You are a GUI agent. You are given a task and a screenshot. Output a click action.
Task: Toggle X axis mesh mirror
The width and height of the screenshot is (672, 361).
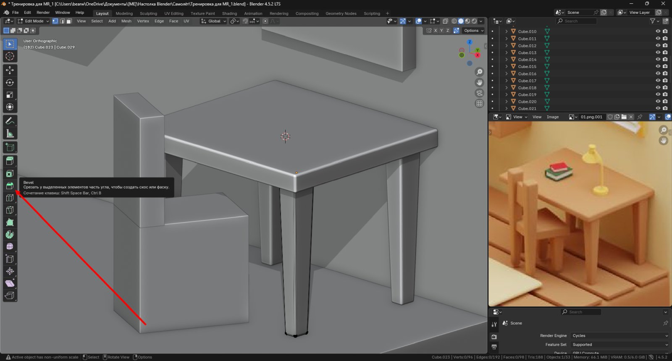click(436, 31)
